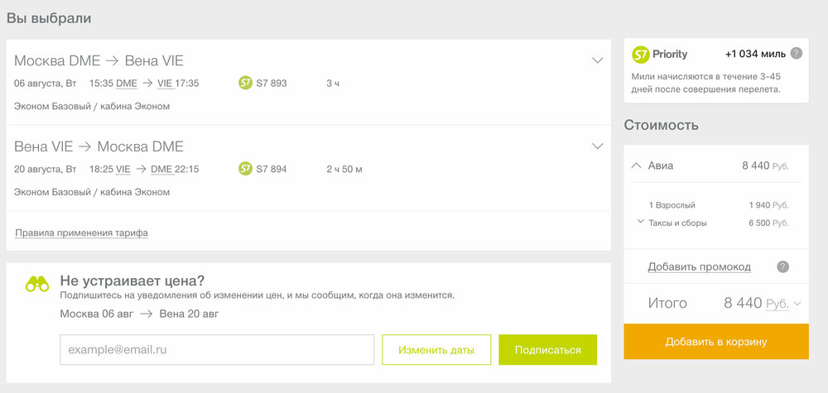Viewport: 828px width, 393px height.
Task: Open the miles info question mark icon
Action: tap(797, 54)
